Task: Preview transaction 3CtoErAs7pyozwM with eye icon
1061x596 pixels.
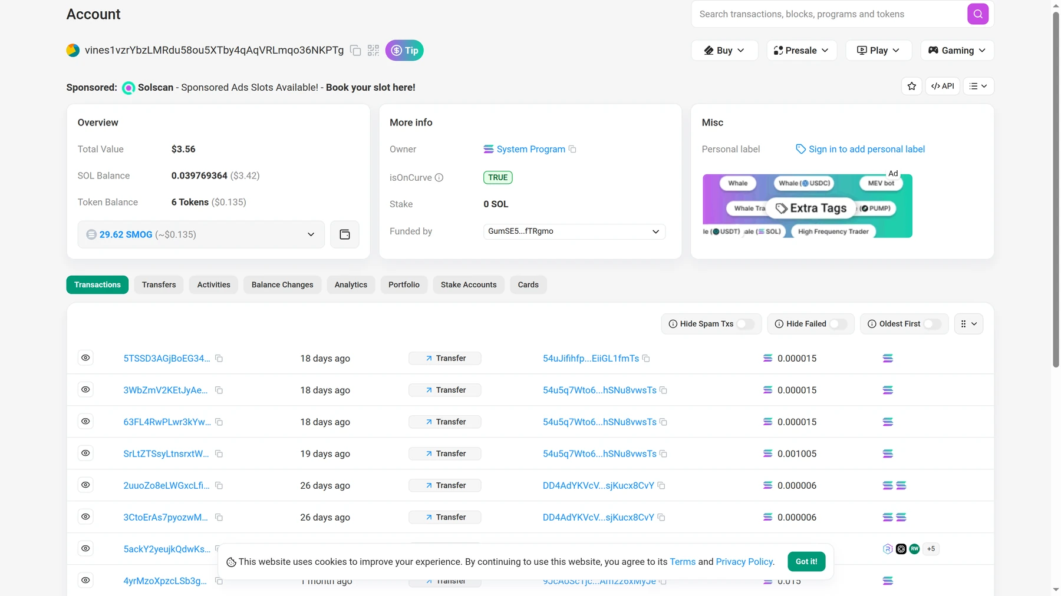Action: (85, 517)
